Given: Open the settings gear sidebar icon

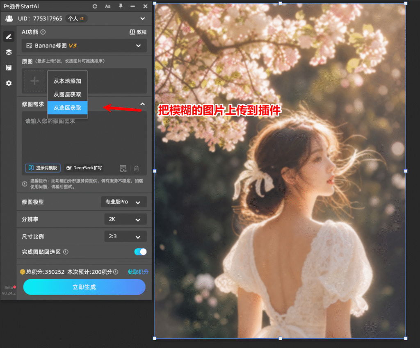Looking at the screenshot, I should 9,83.
